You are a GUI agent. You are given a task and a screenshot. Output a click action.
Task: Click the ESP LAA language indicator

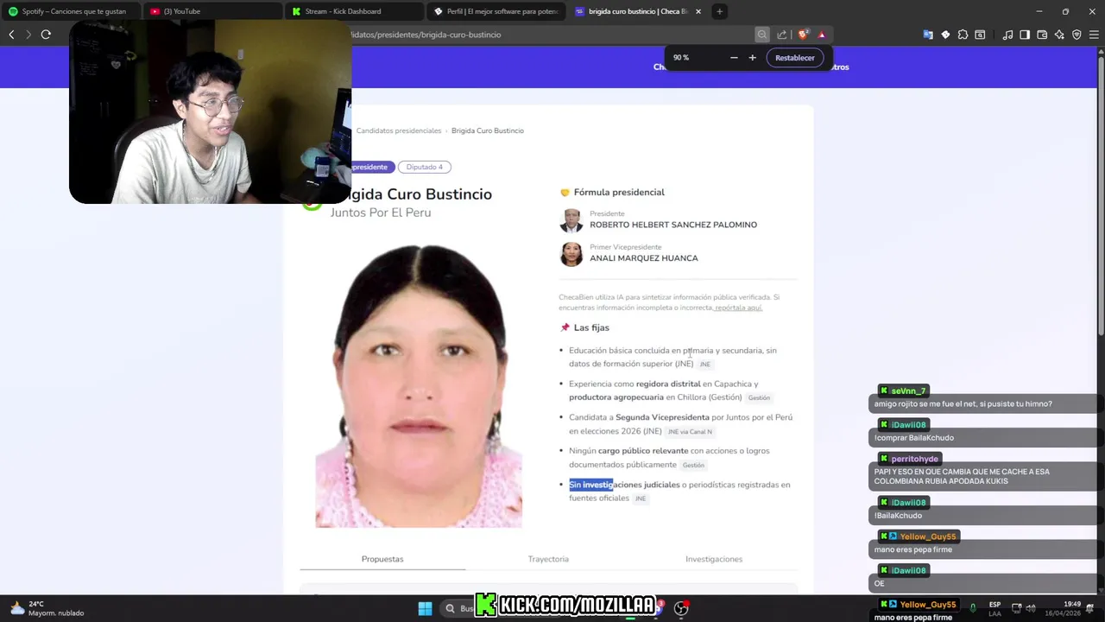tap(994, 608)
